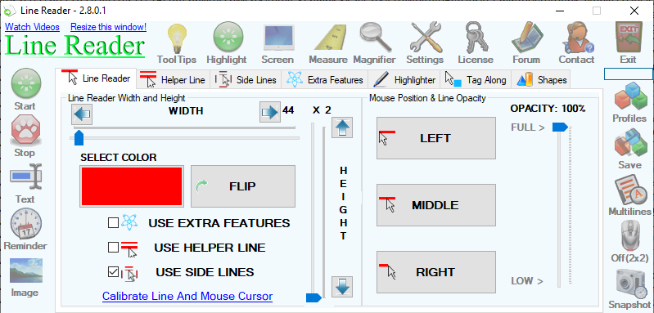Launch the Magnifier tool
Screen dimensions: 654x313
tap(375, 38)
